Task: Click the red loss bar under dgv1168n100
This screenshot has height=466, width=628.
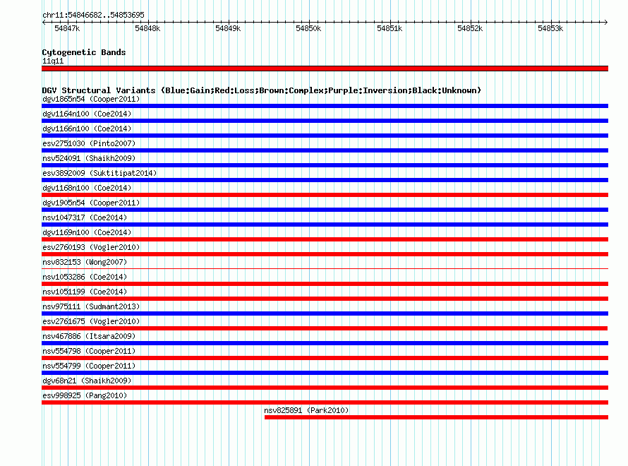Action: (x=325, y=195)
